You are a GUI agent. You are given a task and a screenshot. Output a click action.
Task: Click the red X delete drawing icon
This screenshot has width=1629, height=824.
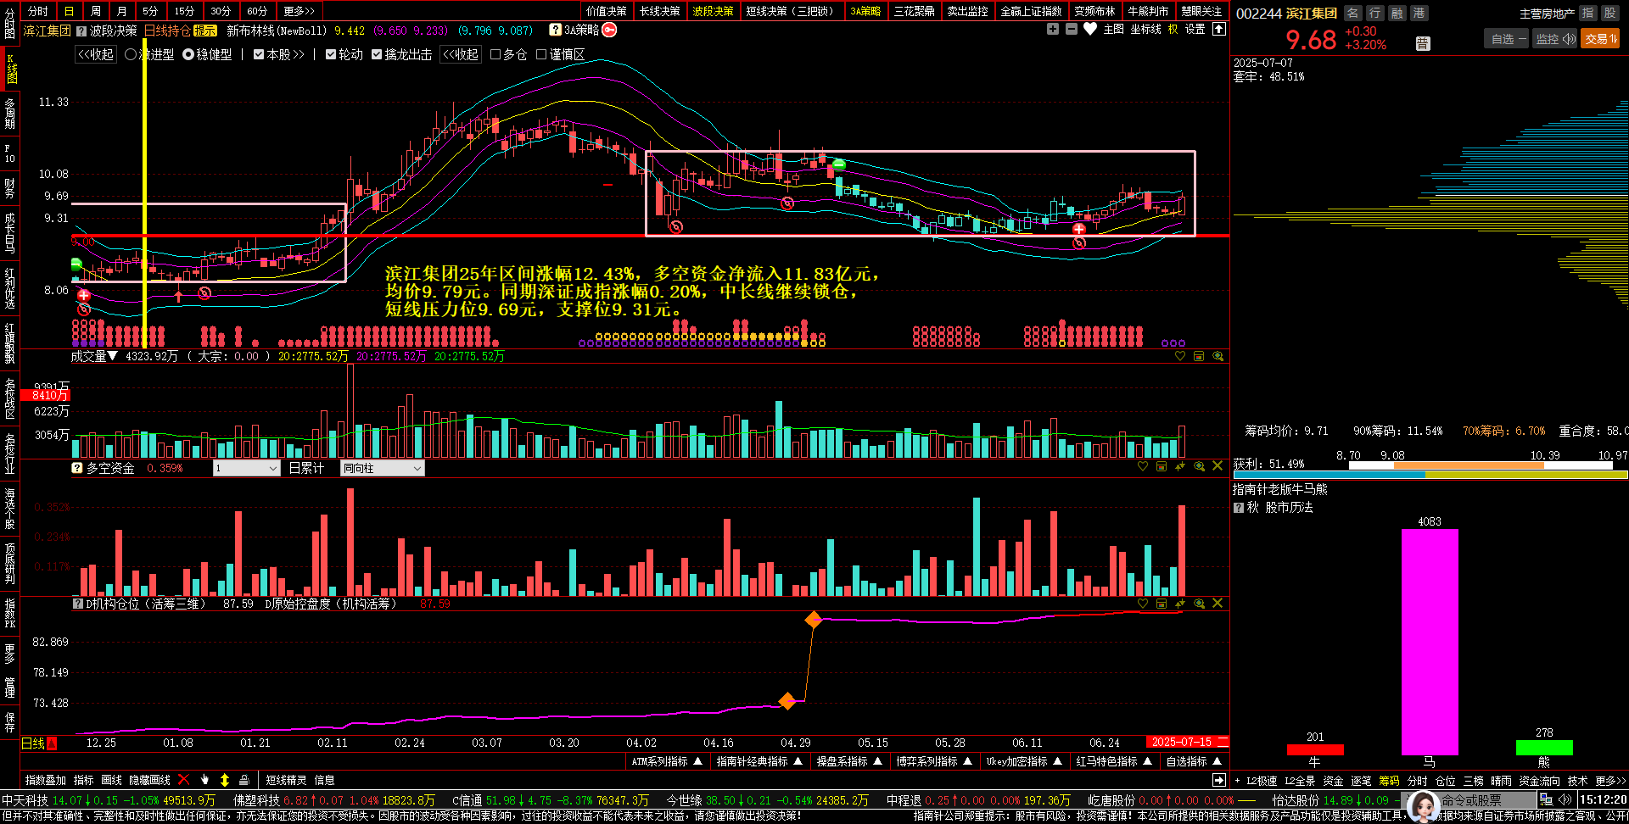tap(183, 780)
